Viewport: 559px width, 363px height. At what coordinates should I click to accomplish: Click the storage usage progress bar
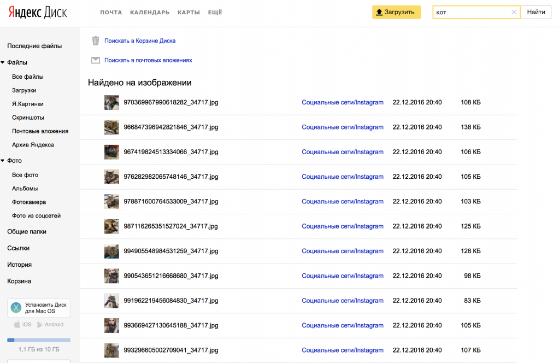pyautogui.click(x=38, y=340)
